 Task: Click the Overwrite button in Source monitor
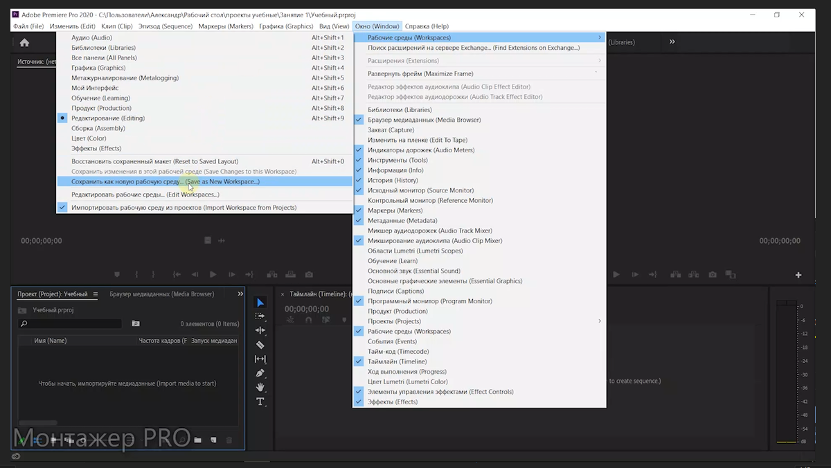click(290, 275)
